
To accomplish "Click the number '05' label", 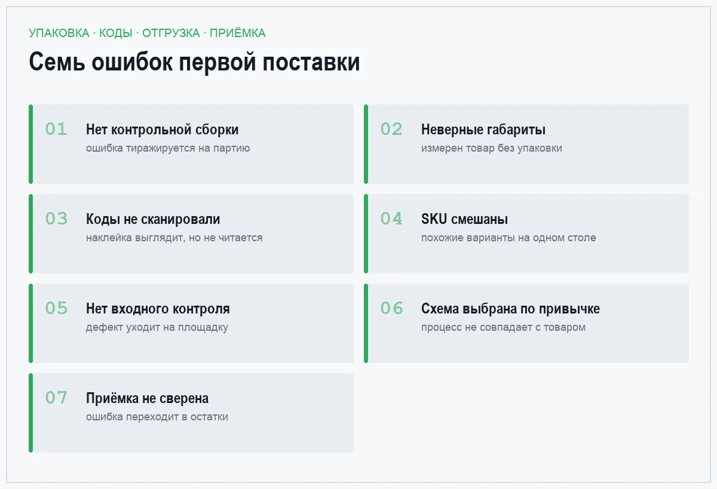I will pos(57,308).
